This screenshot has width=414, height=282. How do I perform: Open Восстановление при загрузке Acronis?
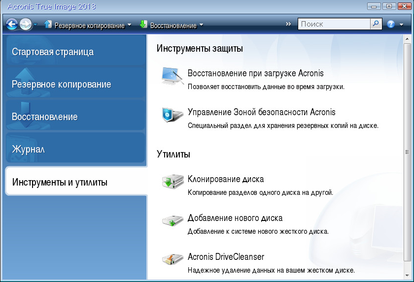point(256,73)
